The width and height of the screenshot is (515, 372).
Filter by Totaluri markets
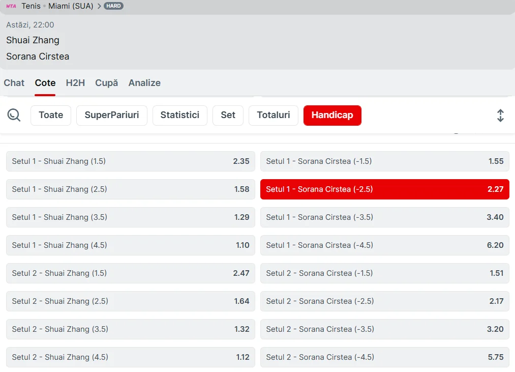(273, 115)
